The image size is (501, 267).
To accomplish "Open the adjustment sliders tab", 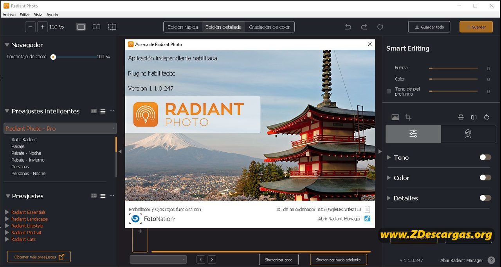I will pos(413,134).
